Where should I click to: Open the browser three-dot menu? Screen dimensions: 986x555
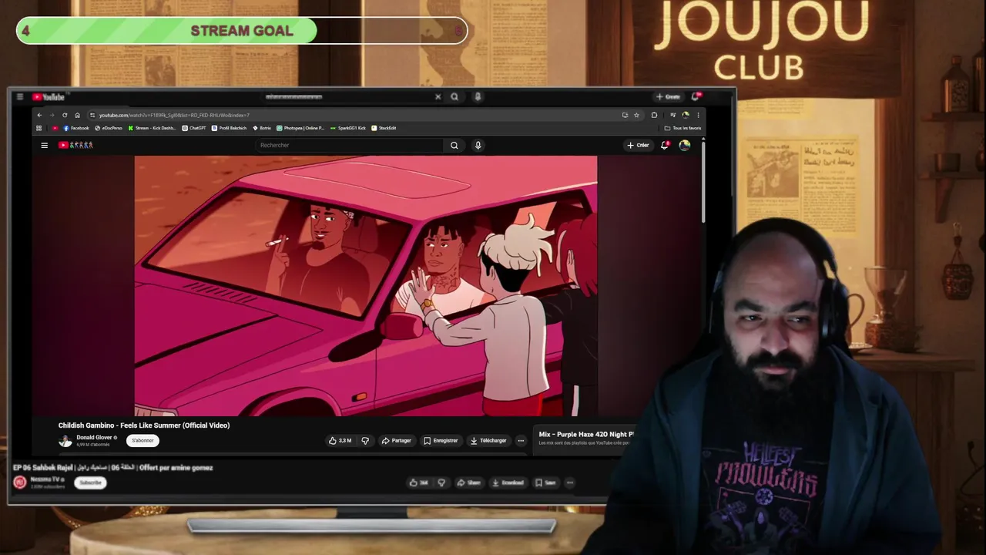pos(698,115)
